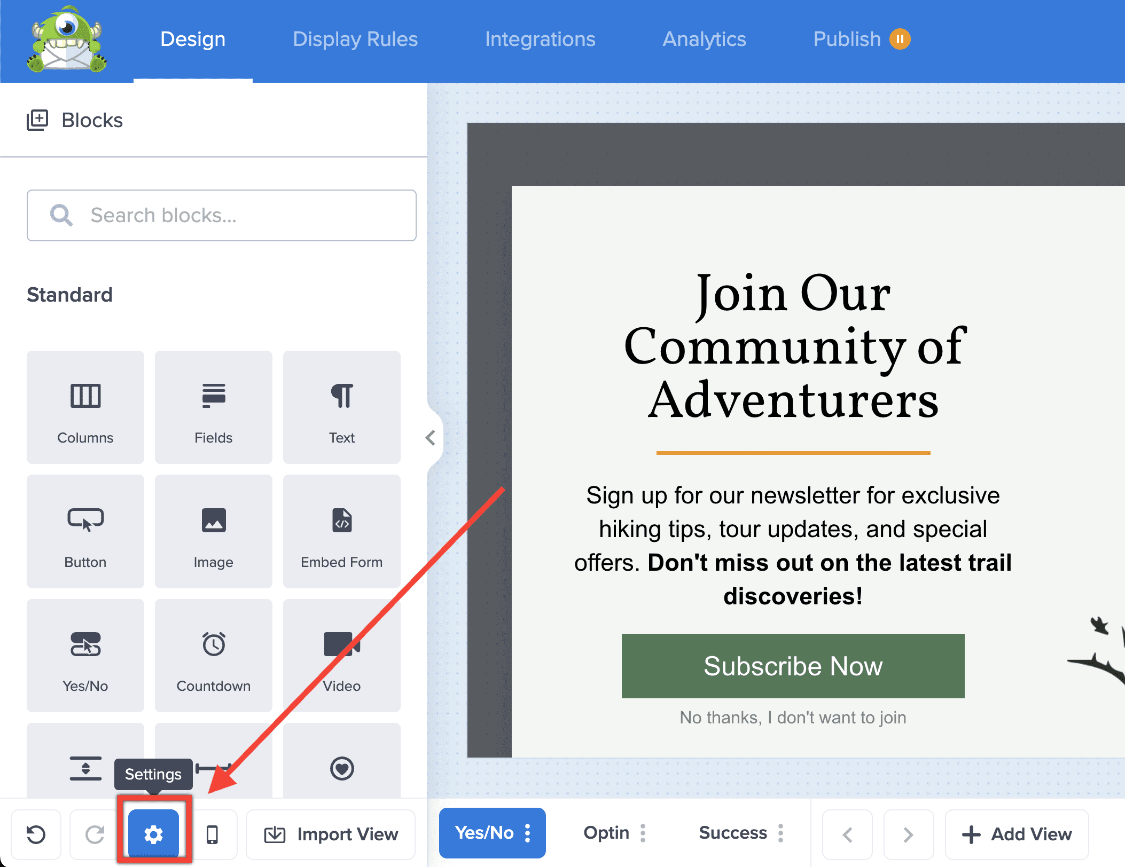Go to the Analytics tab
This screenshot has height=867, width=1125.
coord(704,40)
